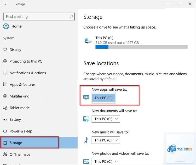The width and height of the screenshot is (196, 165).
Task: Close the Settings window
Action: coord(190,4)
